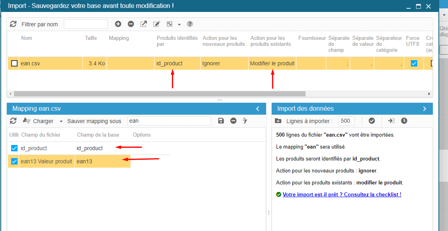Click the edit pencil icon in file toolbar
Viewport: 448px width, 231px height.
pyautogui.click(x=156, y=24)
